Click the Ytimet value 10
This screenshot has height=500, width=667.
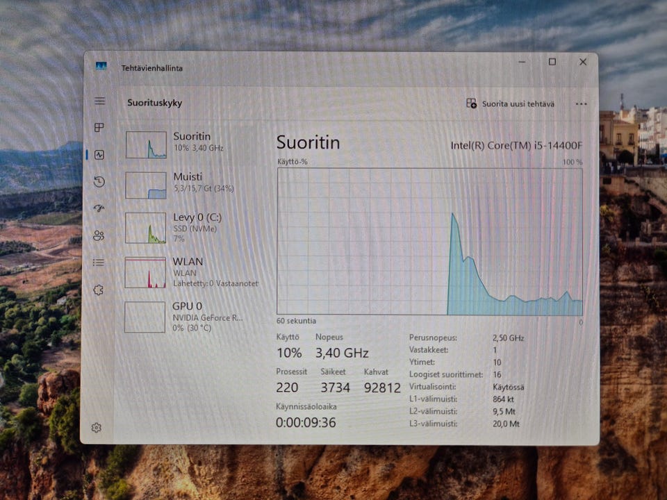click(497, 362)
